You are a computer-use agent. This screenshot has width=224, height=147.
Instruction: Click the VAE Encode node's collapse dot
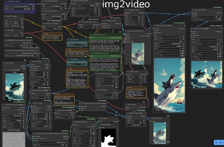point(126,105)
